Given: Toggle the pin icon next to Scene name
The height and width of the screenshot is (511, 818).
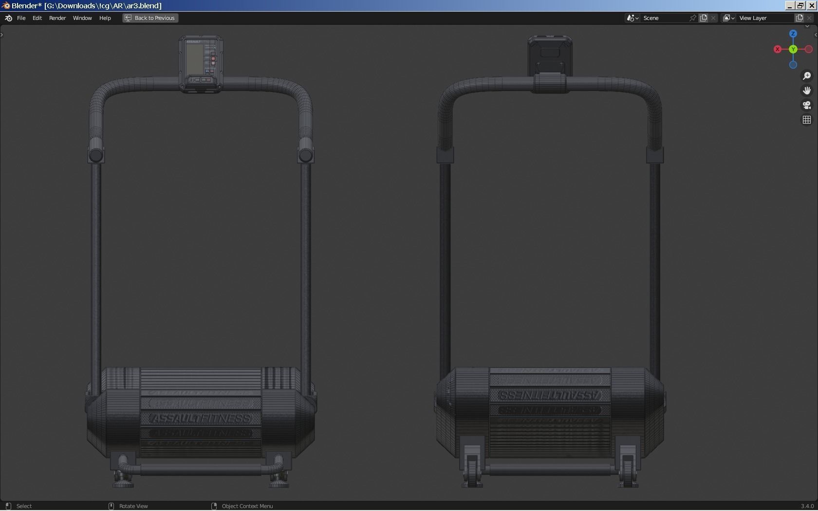Looking at the screenshot, I should pos(692,18).
